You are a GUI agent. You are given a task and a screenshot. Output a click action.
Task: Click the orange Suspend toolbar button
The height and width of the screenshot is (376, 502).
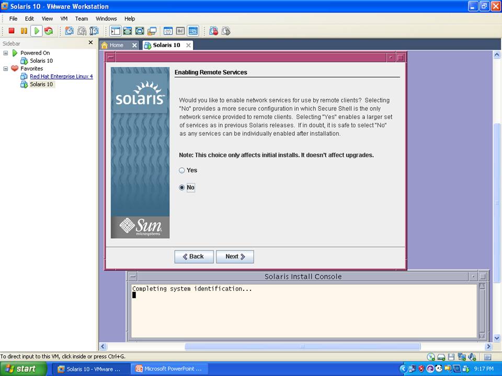click(x=24, y=31)
